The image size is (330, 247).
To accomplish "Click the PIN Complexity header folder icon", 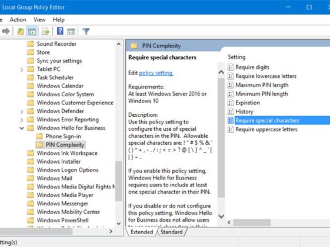I will (x=134, y=46).
